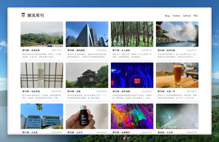Select the 第96期 water splash photo
Image resolution: width=219 pixels, height=142 pixels.
click(x=177, y=34)
